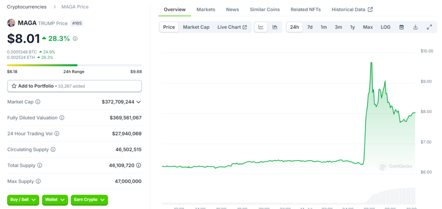Switch chart to Market Cap view
This screenshot has width=442, height=209.
pos(196,27)
